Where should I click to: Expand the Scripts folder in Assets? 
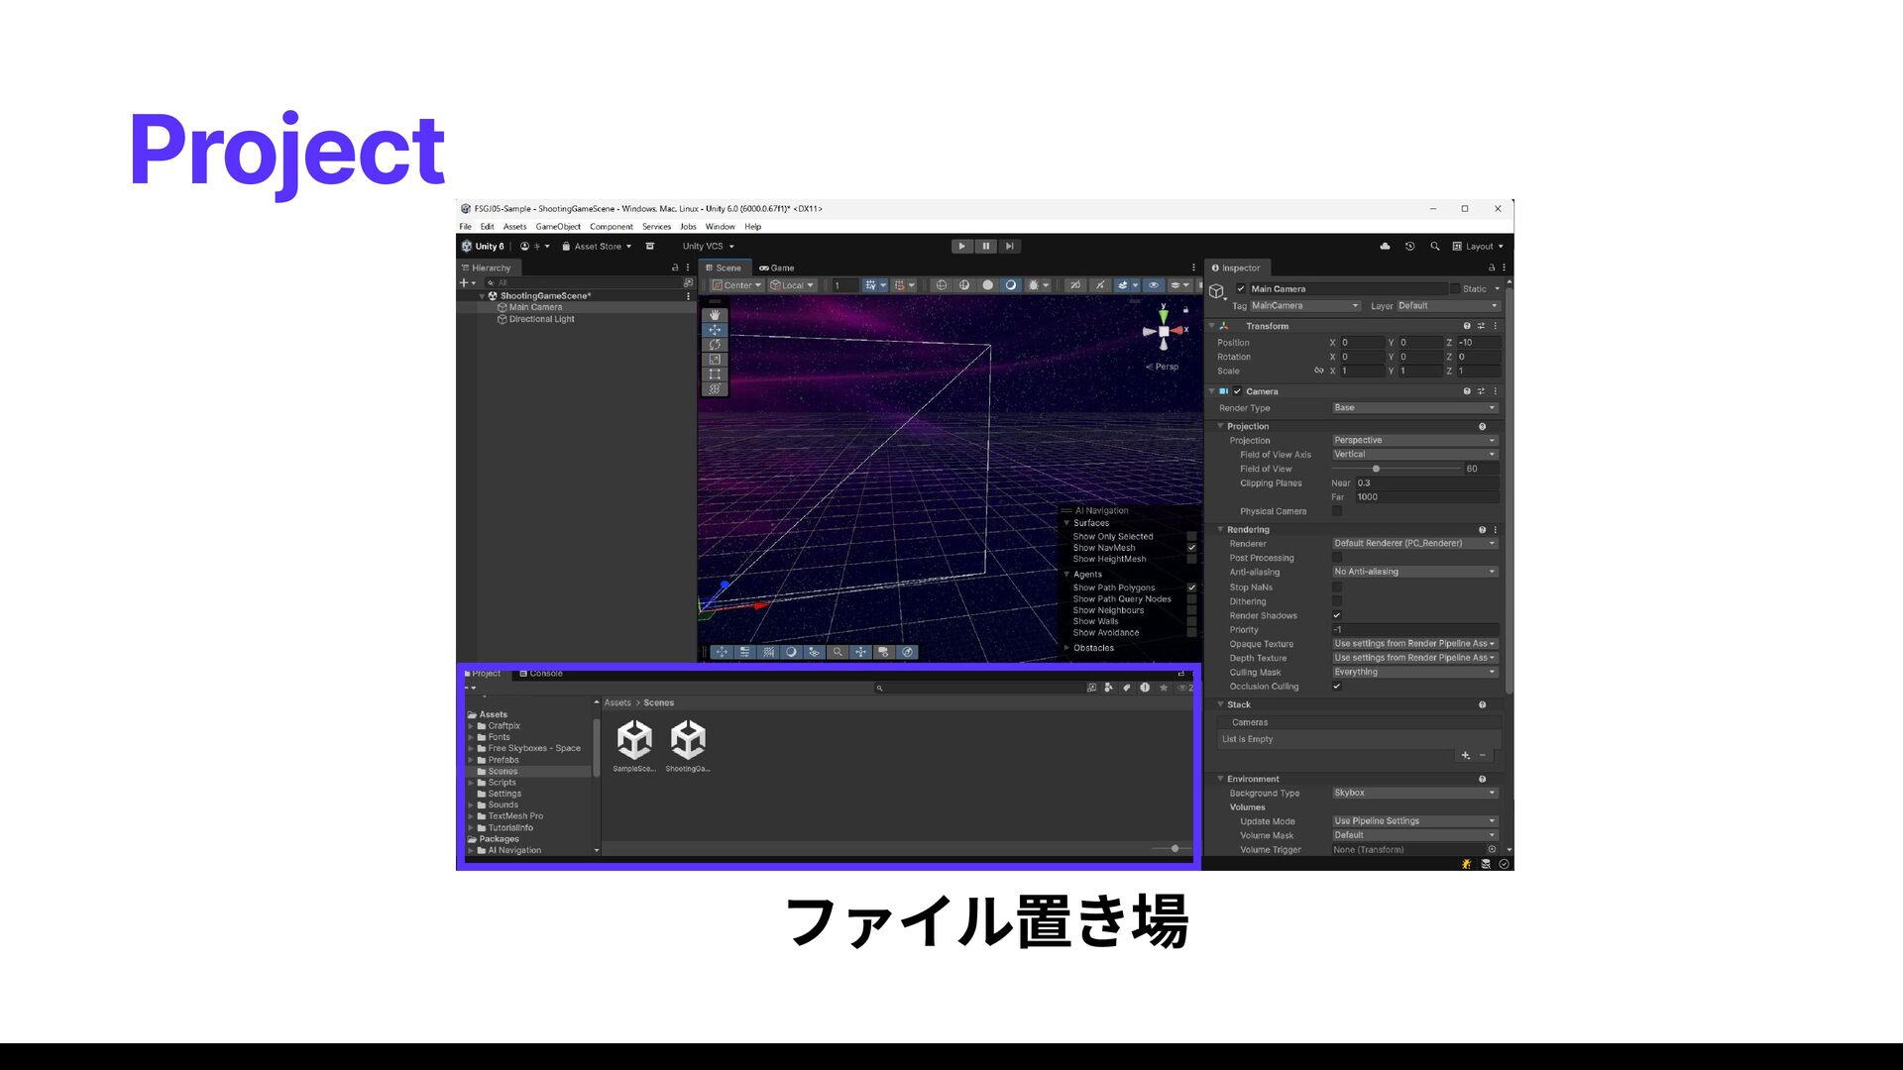pyautogui.click(x=471, y=783)
